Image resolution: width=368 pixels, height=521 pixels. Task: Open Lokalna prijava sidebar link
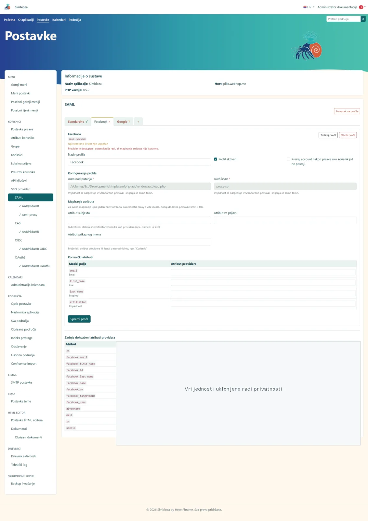point(21,163)
